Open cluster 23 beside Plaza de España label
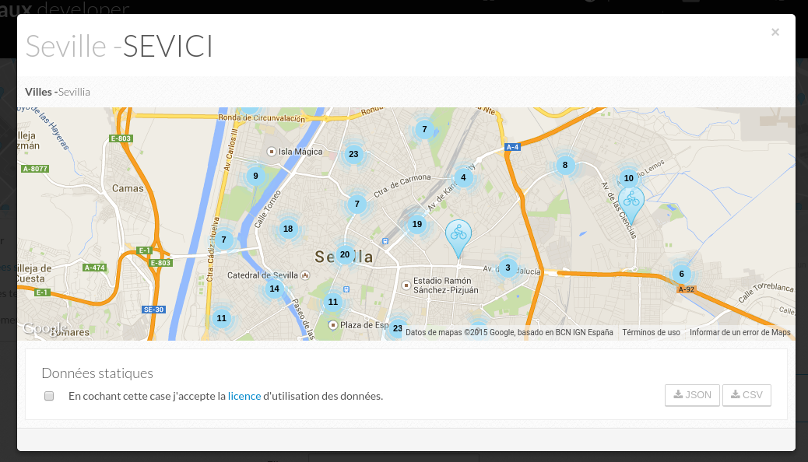This screenshot has width=808, height=462. coord(397,328)
